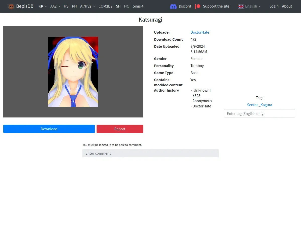301x251 pixels.
Task: Open the HC section
Action: [x=126, y=6]
